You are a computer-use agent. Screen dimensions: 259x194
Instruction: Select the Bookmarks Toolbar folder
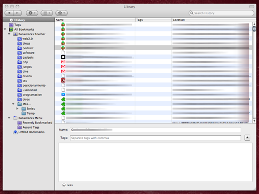[32, 34]
